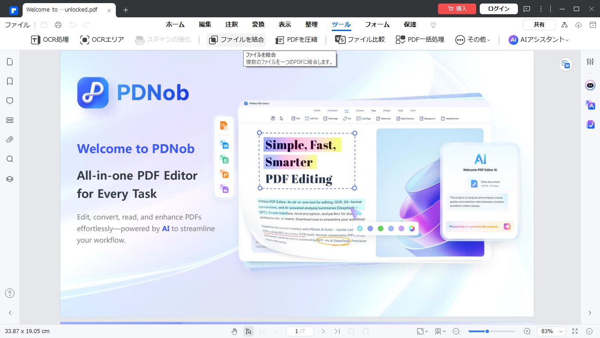Open the feedback message icon
600x338 pixels.
[x=527, y=9]
